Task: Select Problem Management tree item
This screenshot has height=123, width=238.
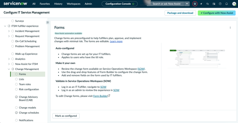Action: click(x=27, y=46)
